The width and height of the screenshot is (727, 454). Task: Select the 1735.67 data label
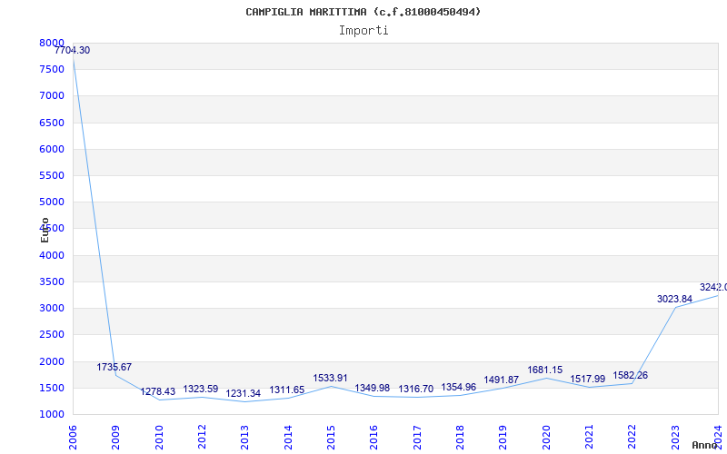[115, 368]
